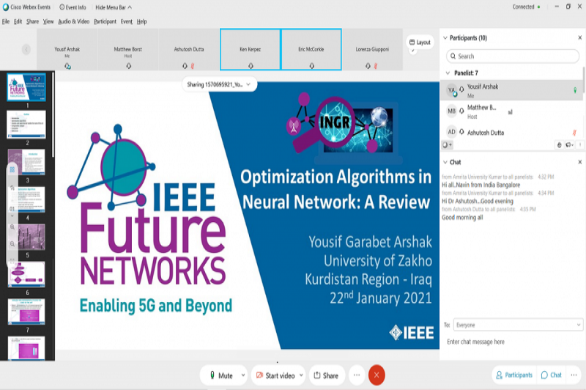Close the Chat panel
Image resolution: width=586 pixels, height=390 pixels.
[x=579, y=161]
